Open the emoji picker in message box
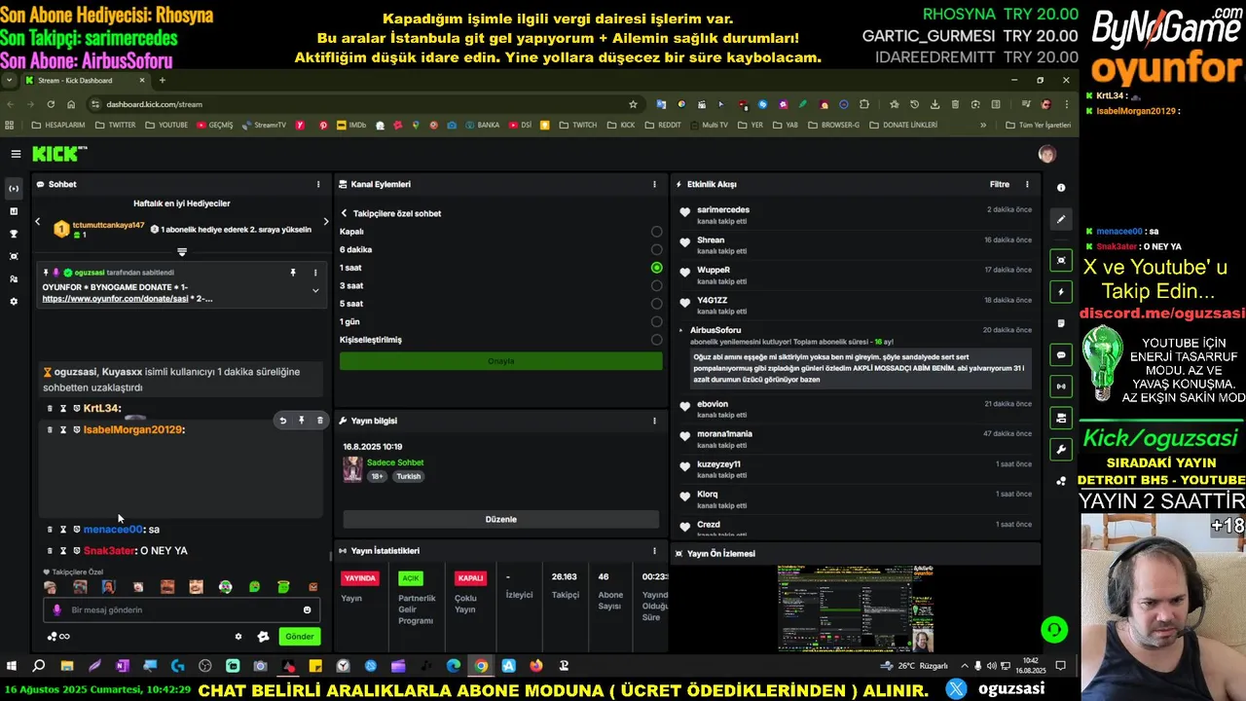Image resolution: width=1246 pixels, height=701 pixels. (308, 610)
